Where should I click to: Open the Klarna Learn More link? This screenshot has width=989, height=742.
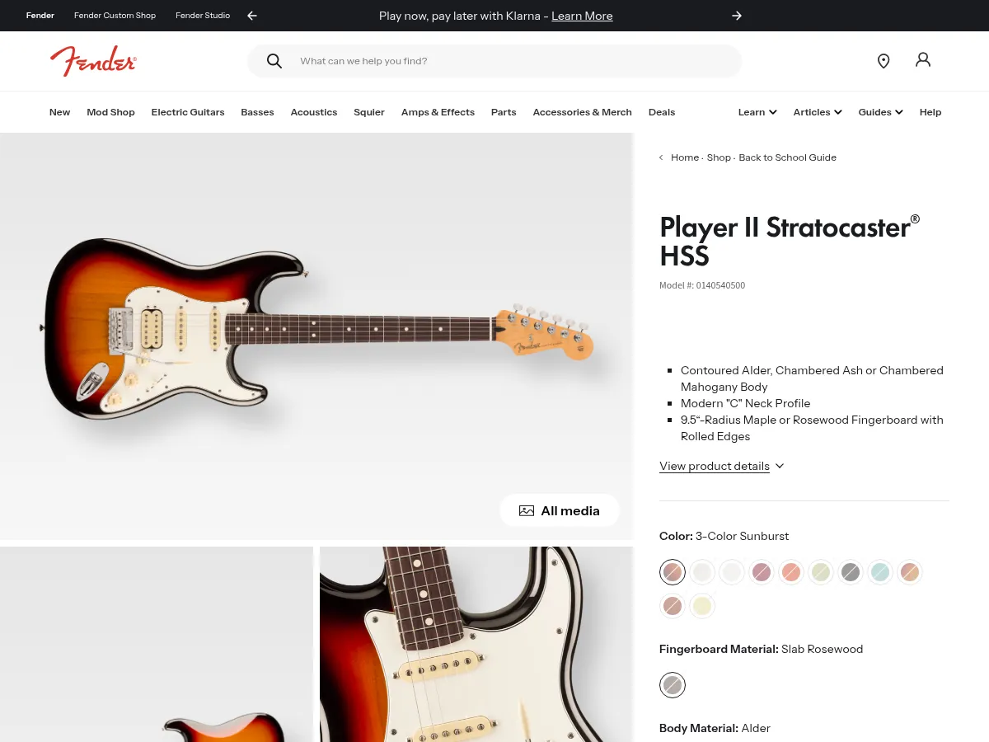(x=582, y=16)
